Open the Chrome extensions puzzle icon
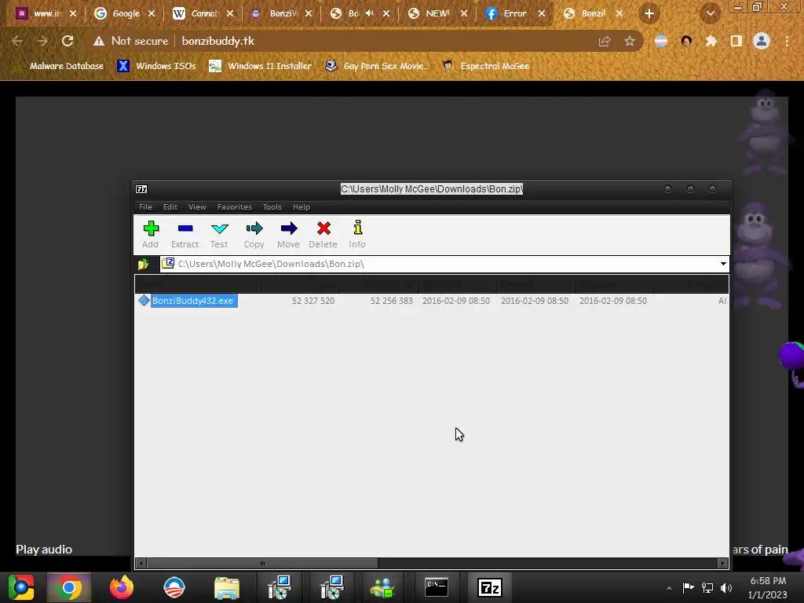Viewport: 804px width, 603px height. coord(711,41)
